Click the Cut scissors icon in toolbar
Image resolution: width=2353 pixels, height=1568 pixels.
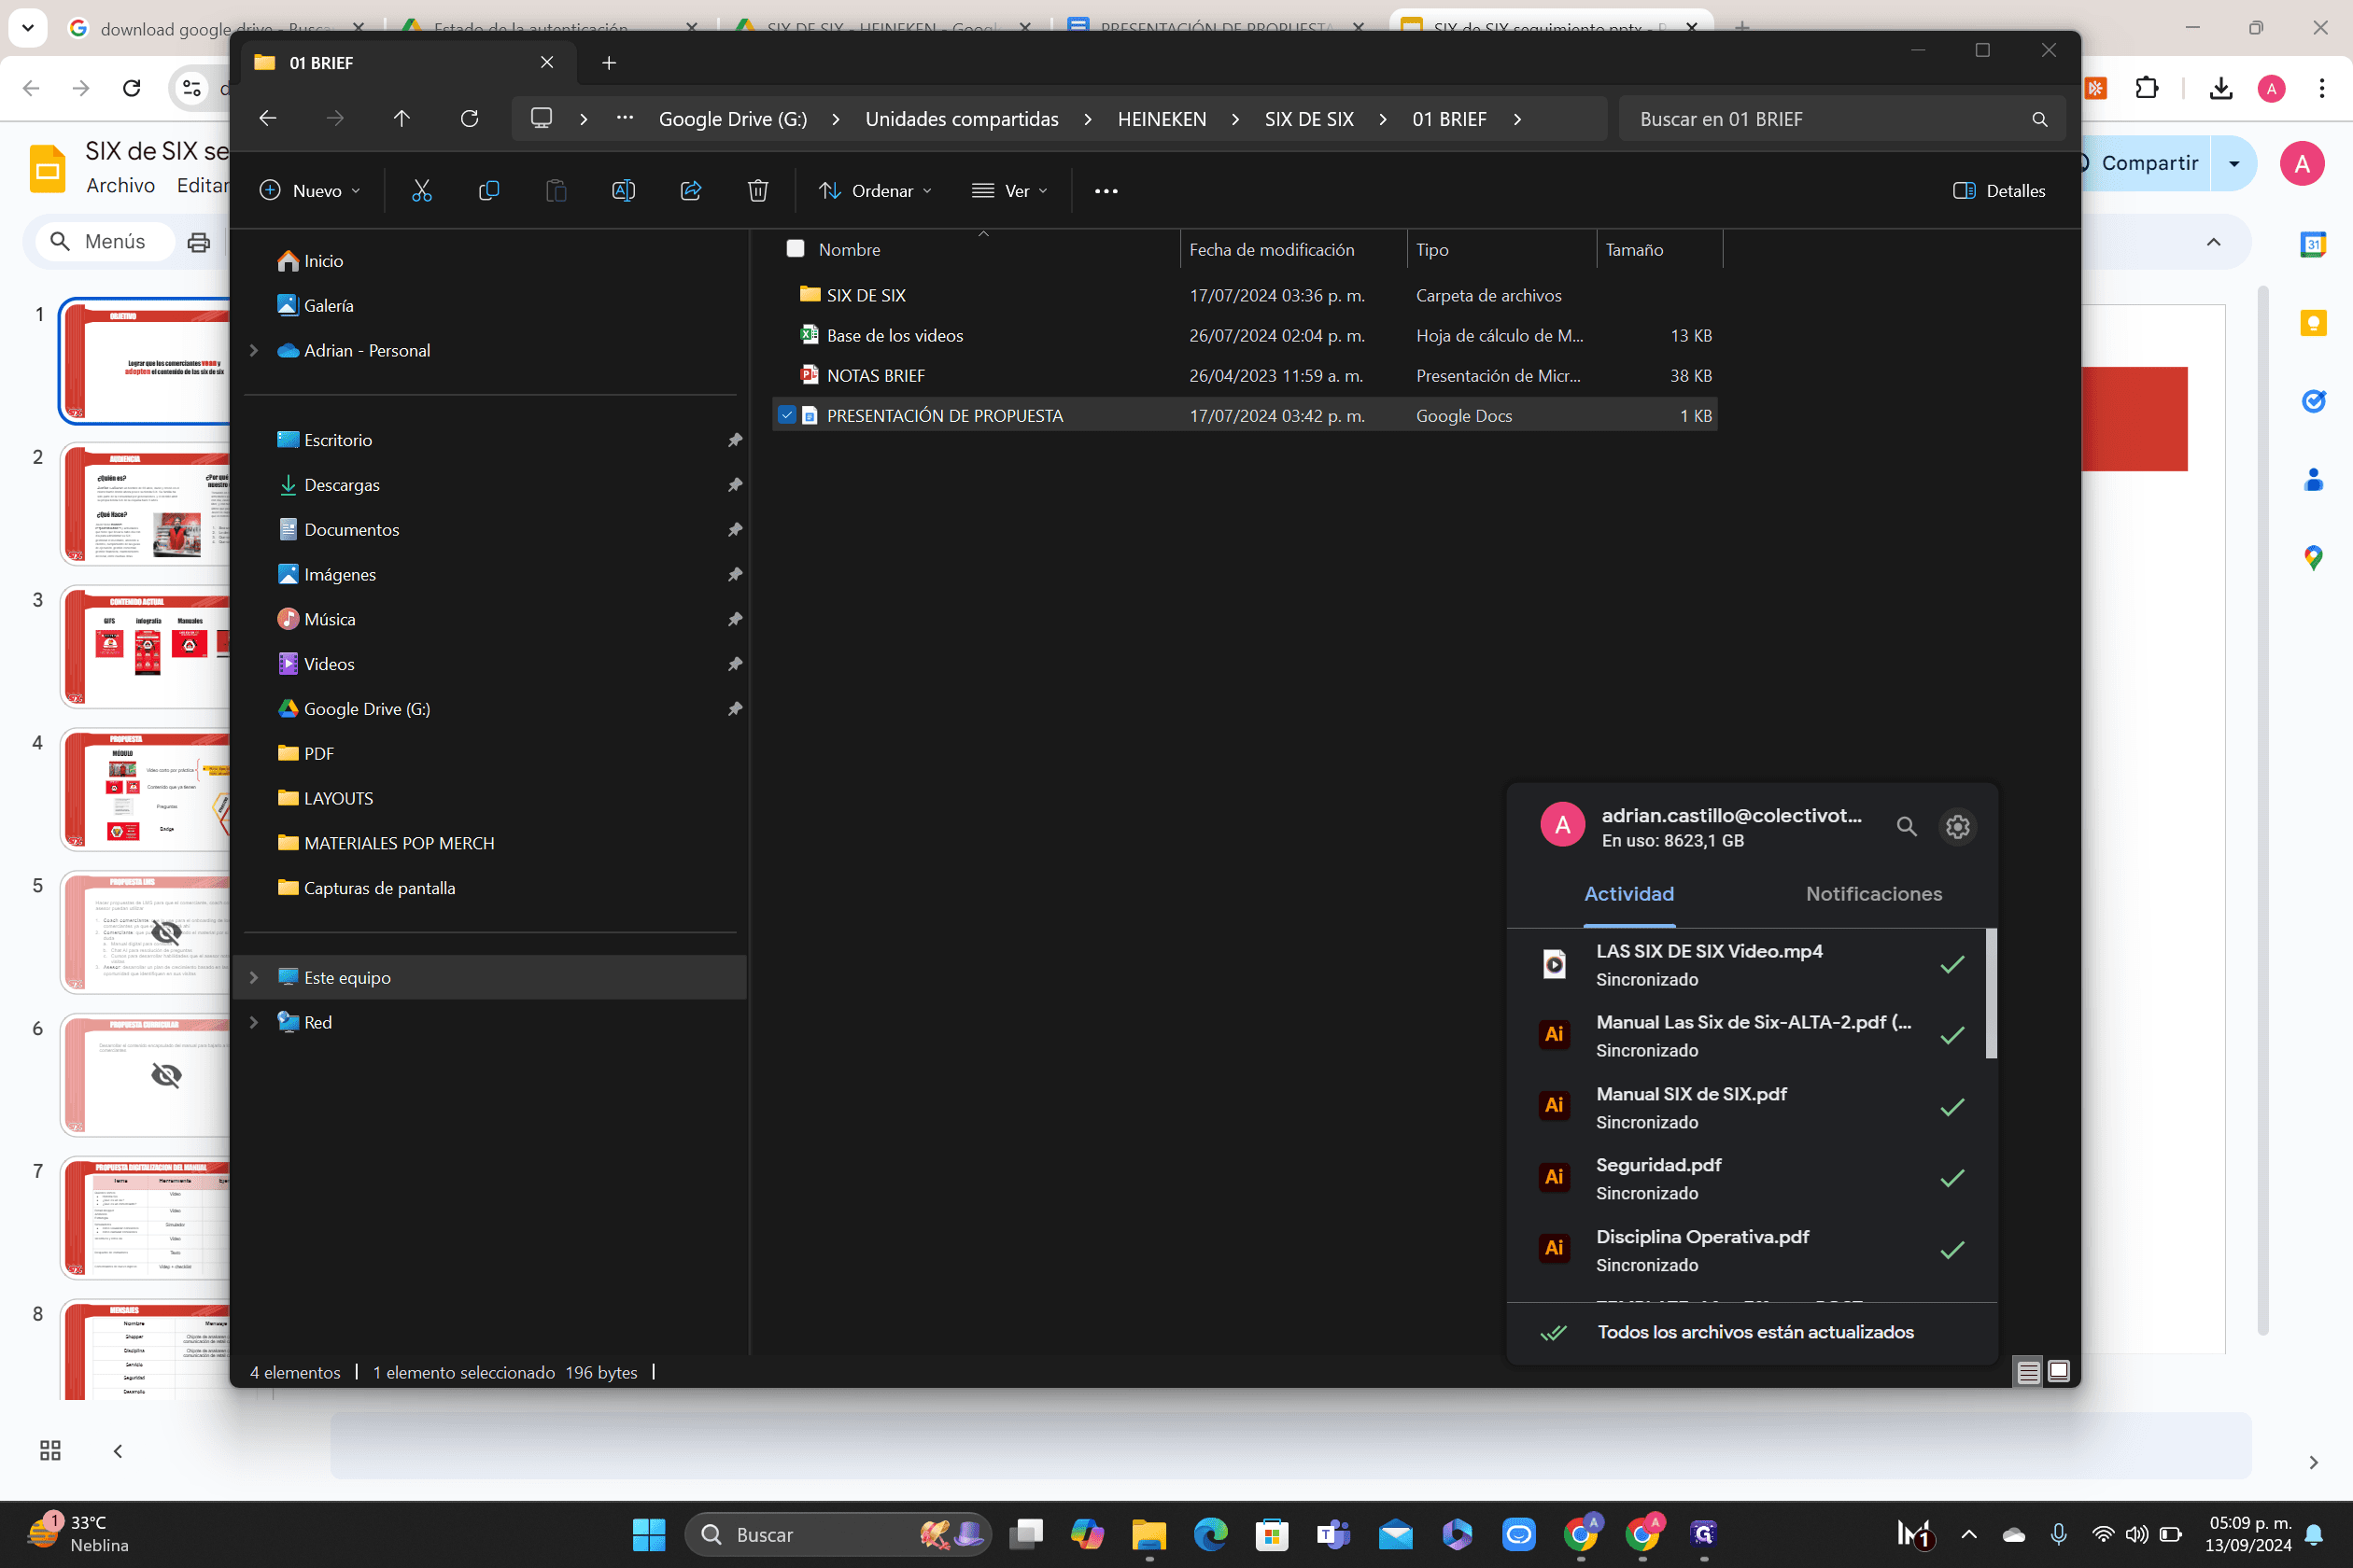tap(421, 190)
